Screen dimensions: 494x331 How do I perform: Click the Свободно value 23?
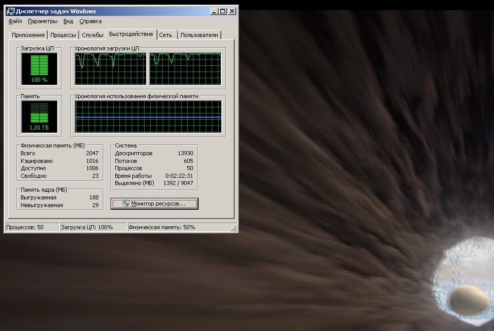(x=96, y=176)
